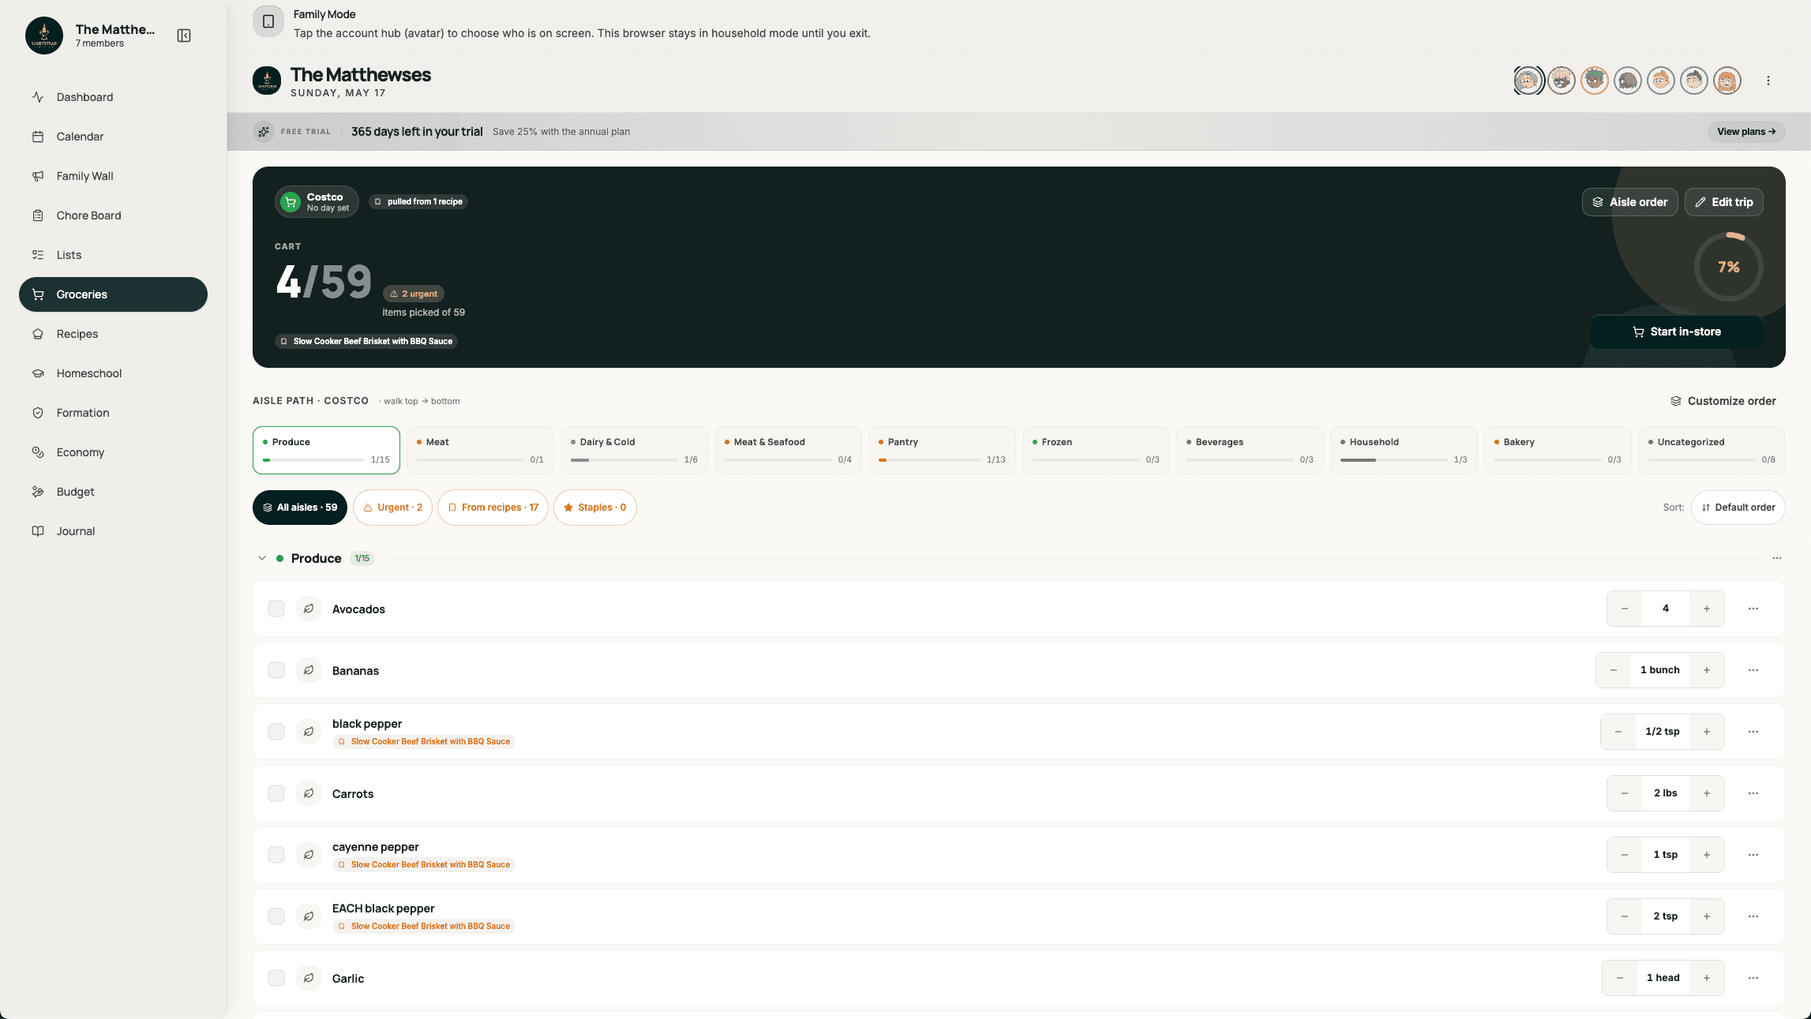Decrease Avocados quantity
Viewport: 1811px width, 1019px height.
(x=1625, y=609)
